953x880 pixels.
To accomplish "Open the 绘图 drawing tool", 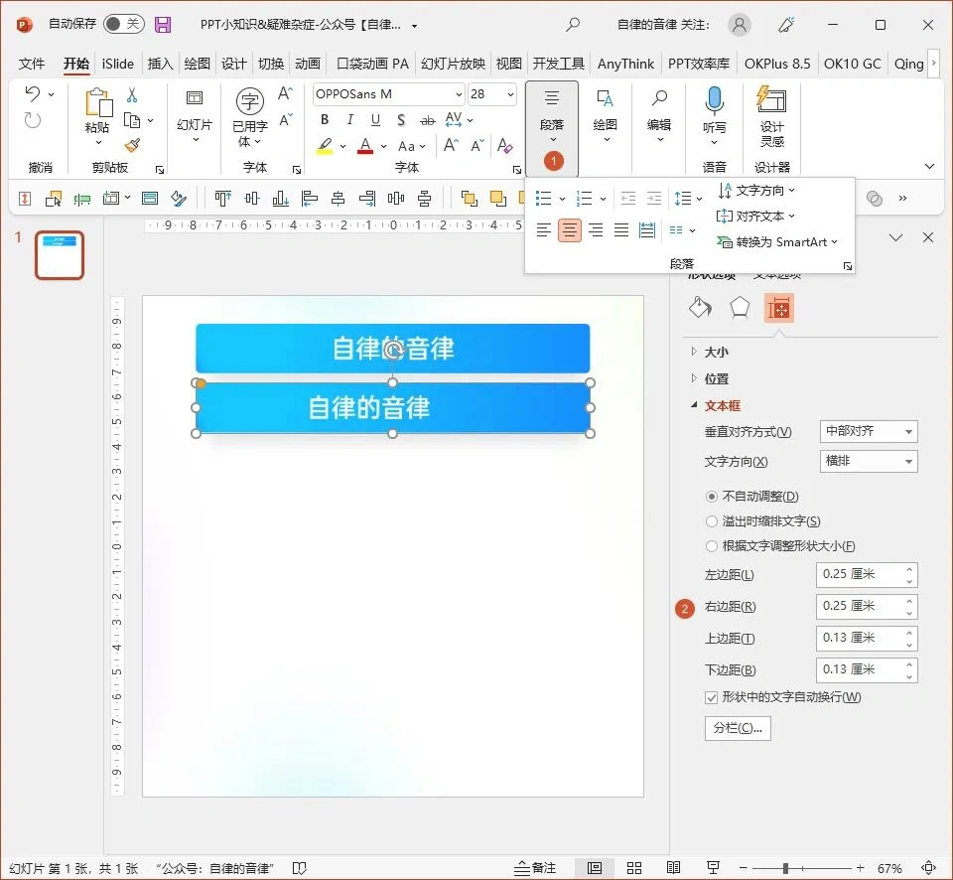I will click(604, 109).
